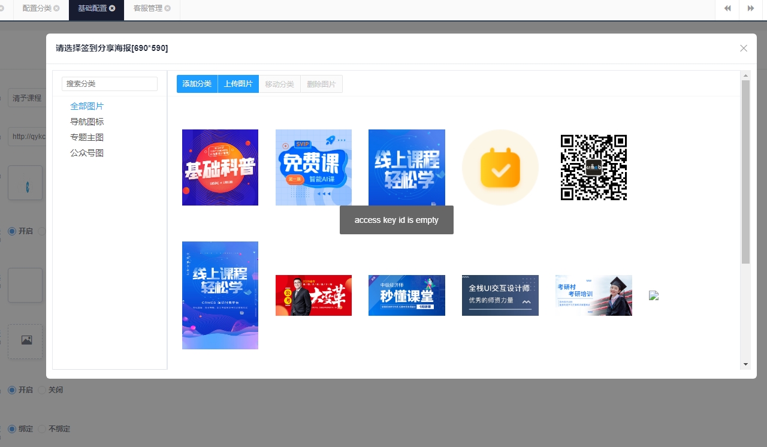Screen dimensions: 767x447
Task: Pick the tall 线上课程轻松学 CRMEB poster
Action: tap(220, 295)
